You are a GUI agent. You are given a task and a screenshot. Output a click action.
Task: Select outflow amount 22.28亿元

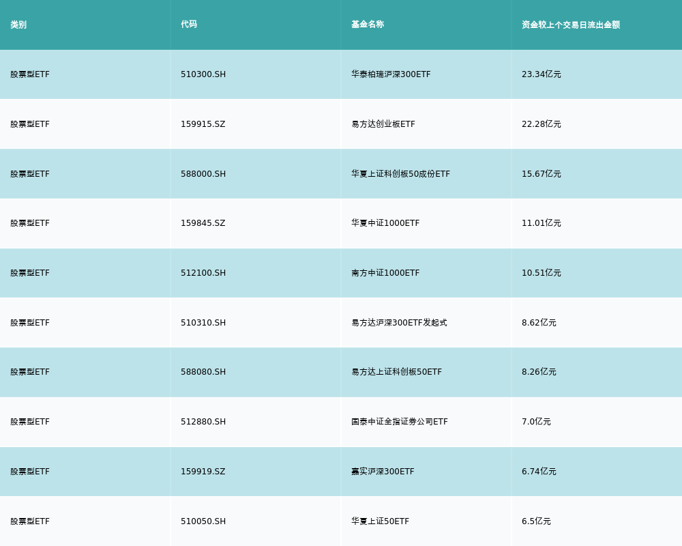tap(542, 124)
